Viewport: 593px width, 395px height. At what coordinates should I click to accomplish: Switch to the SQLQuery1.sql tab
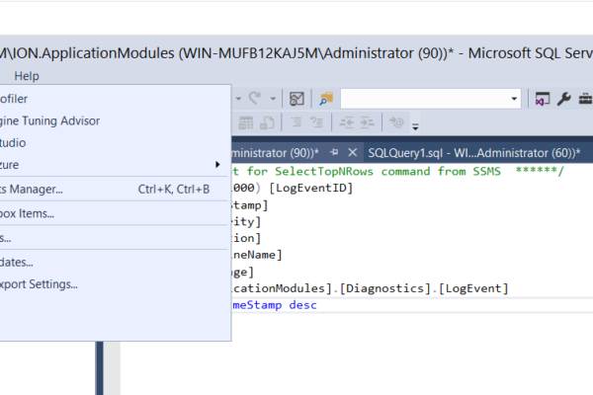(x=474, y=153)
